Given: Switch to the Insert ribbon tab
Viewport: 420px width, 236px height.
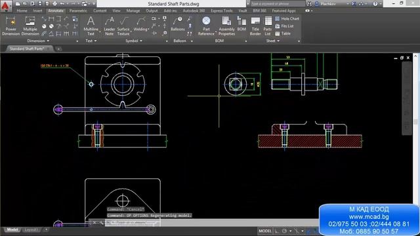Looking at the screenshot, I should 37,10.
